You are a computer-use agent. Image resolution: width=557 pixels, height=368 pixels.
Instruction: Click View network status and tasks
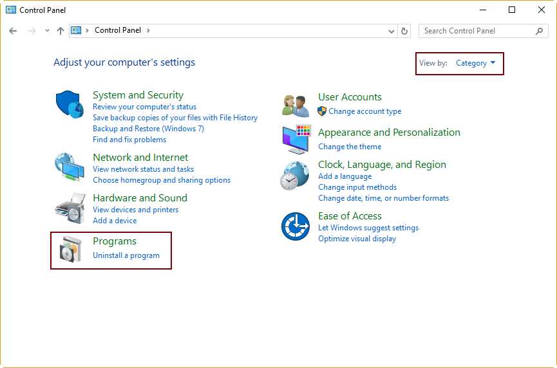tap(144, 169)
